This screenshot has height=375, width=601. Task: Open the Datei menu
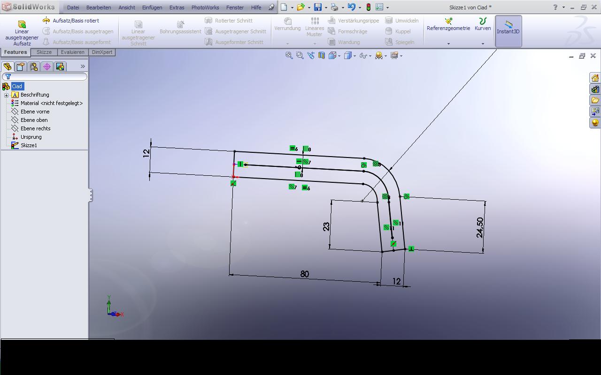[x=73, y=7]
